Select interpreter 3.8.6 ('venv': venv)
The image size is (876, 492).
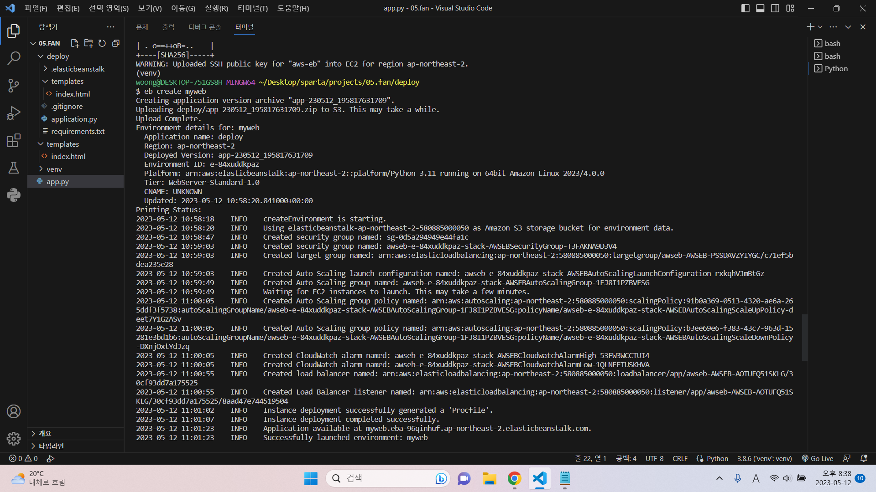pos(764,458)
